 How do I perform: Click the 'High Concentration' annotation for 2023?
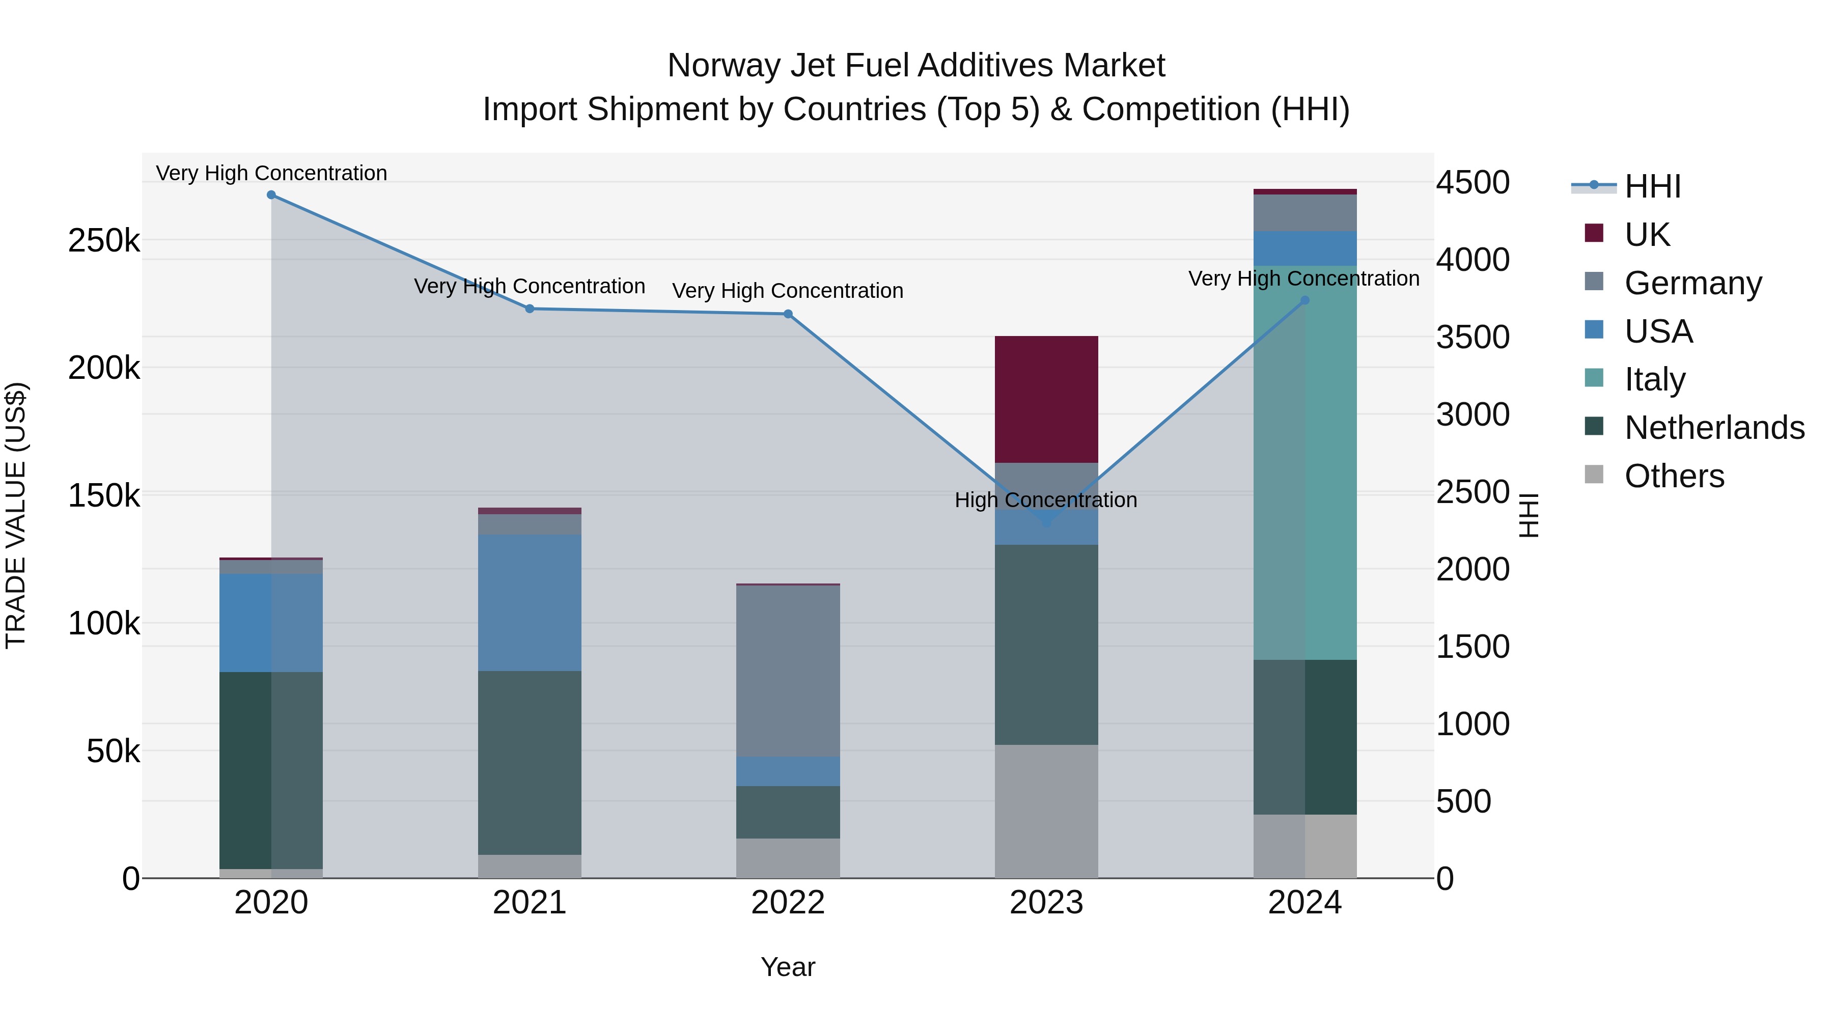(1046, 500)
